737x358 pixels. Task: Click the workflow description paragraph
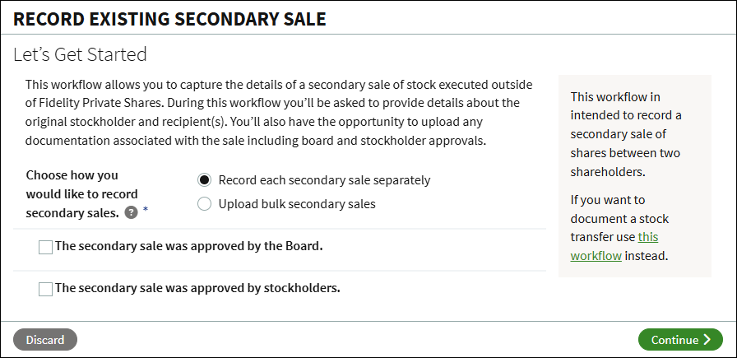tap(279, 113)
